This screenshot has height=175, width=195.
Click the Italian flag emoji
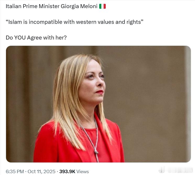click(x=102, y=6)
